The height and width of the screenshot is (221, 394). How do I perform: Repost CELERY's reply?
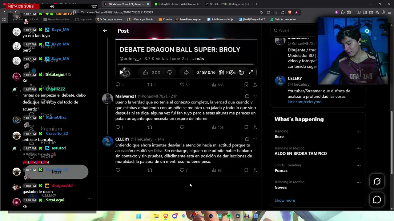click(x=150, y=170)
